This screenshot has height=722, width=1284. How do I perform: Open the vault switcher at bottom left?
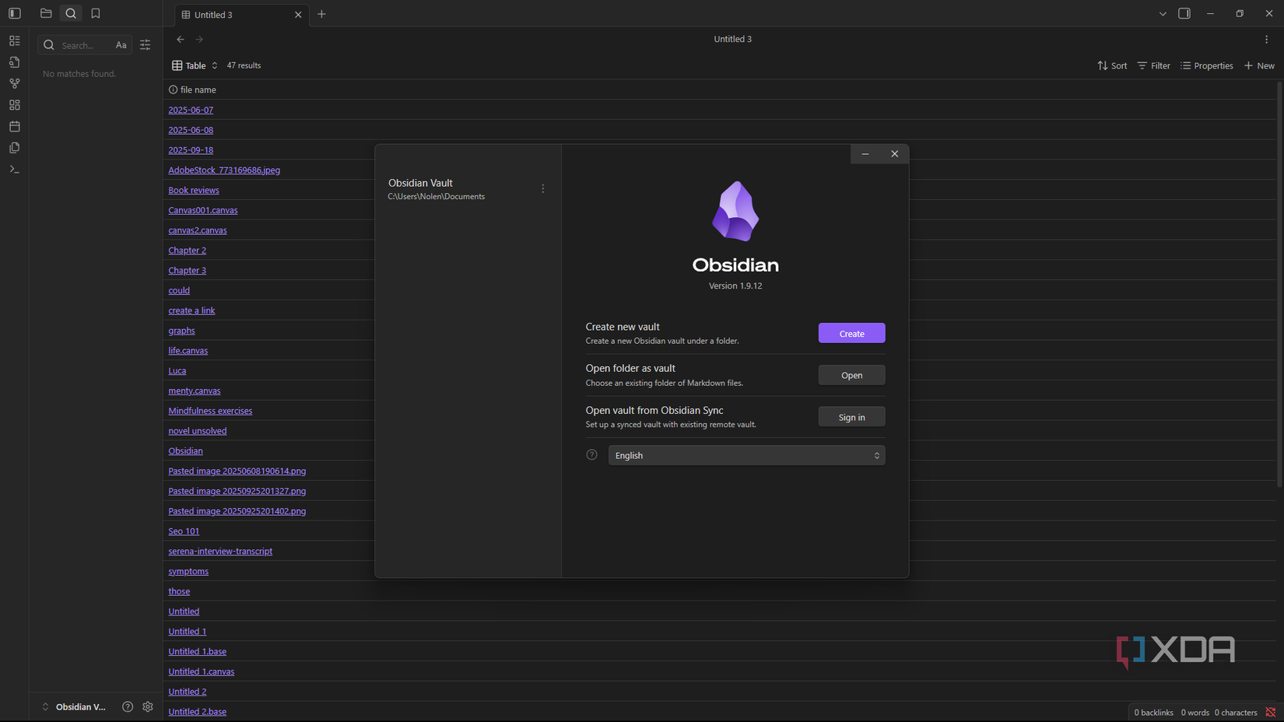[74, 706]
